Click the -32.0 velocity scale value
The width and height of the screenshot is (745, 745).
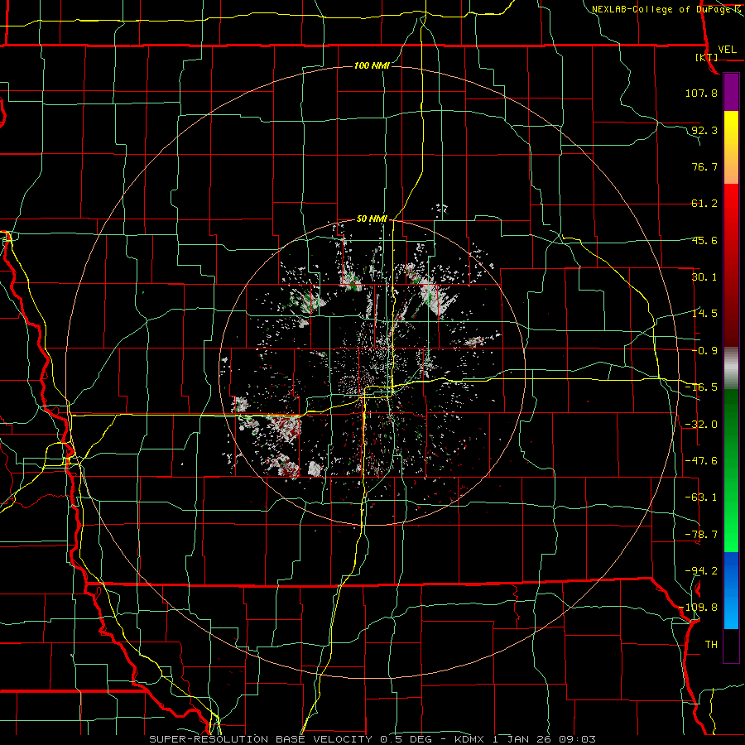[x=701, y=425]
